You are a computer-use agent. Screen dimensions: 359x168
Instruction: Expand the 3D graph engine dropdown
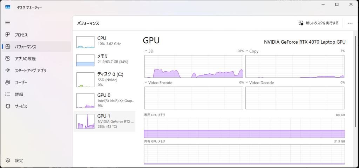click(x=146, y=51)
